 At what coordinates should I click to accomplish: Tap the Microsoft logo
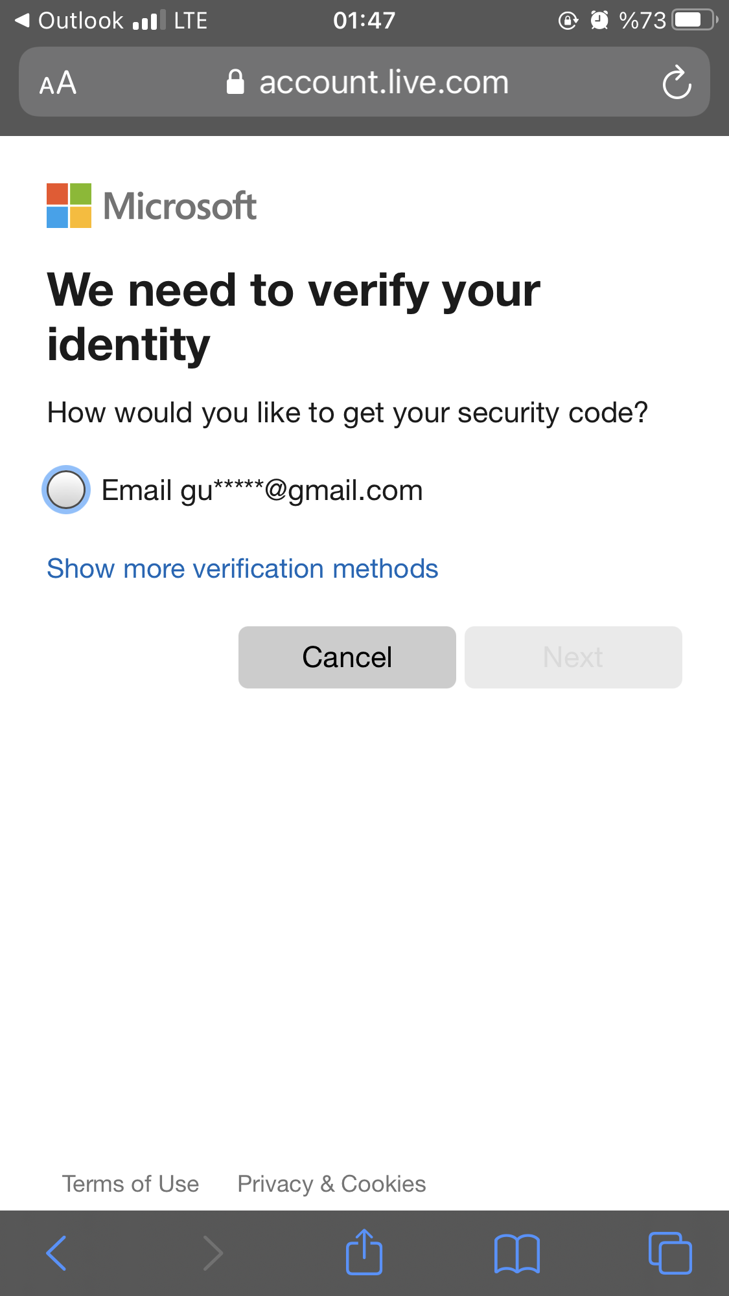pos(152,206)
